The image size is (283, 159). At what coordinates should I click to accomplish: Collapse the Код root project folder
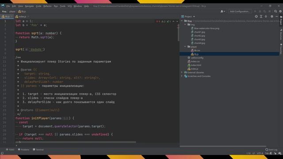[x=182, y=21]
